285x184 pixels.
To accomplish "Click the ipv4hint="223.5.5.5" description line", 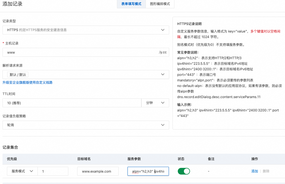I will 212,64.
